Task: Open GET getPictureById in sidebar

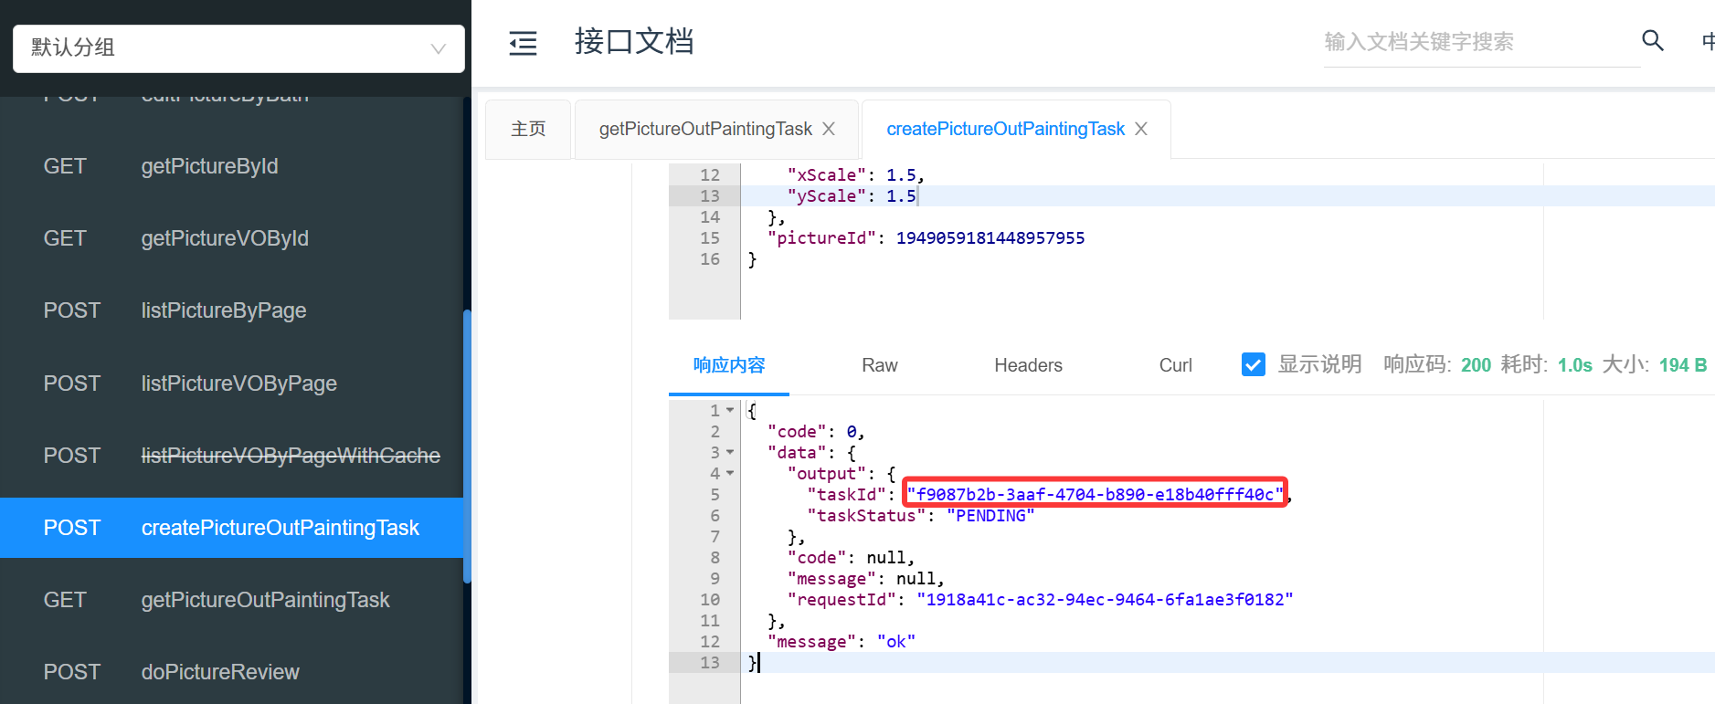Action: pos(232,166)
